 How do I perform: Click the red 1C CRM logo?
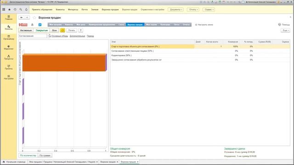(23, 24)
